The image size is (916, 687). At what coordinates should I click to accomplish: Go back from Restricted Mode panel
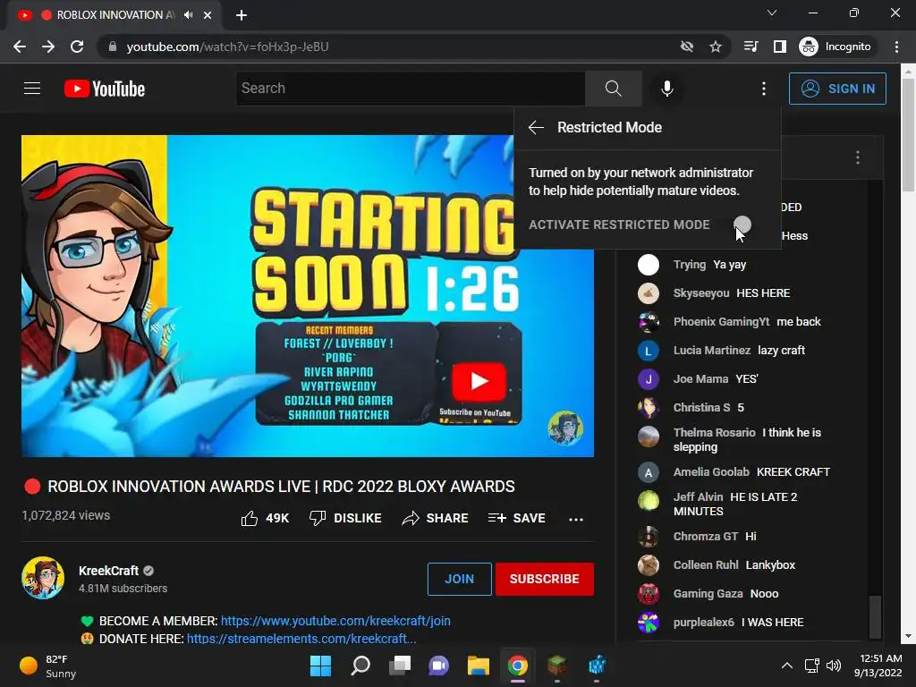coord(536,127)
